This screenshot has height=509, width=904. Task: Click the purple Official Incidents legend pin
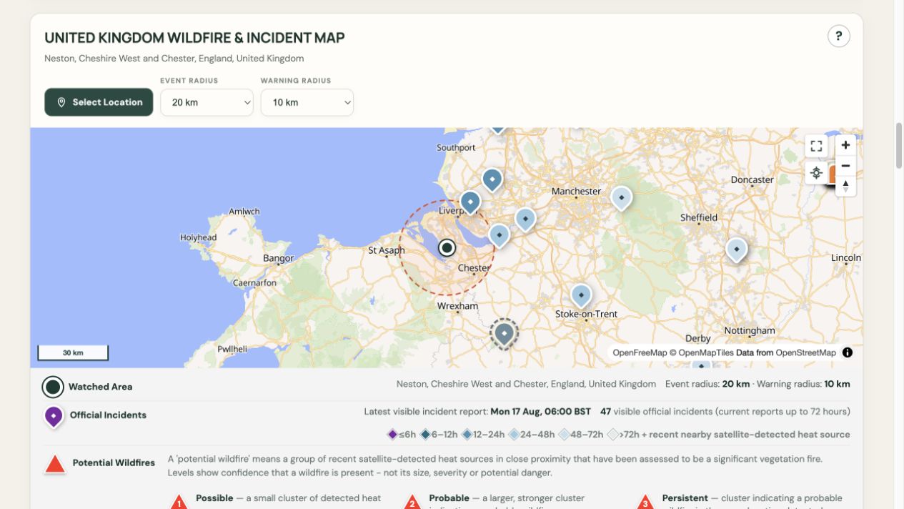point(54,416)
